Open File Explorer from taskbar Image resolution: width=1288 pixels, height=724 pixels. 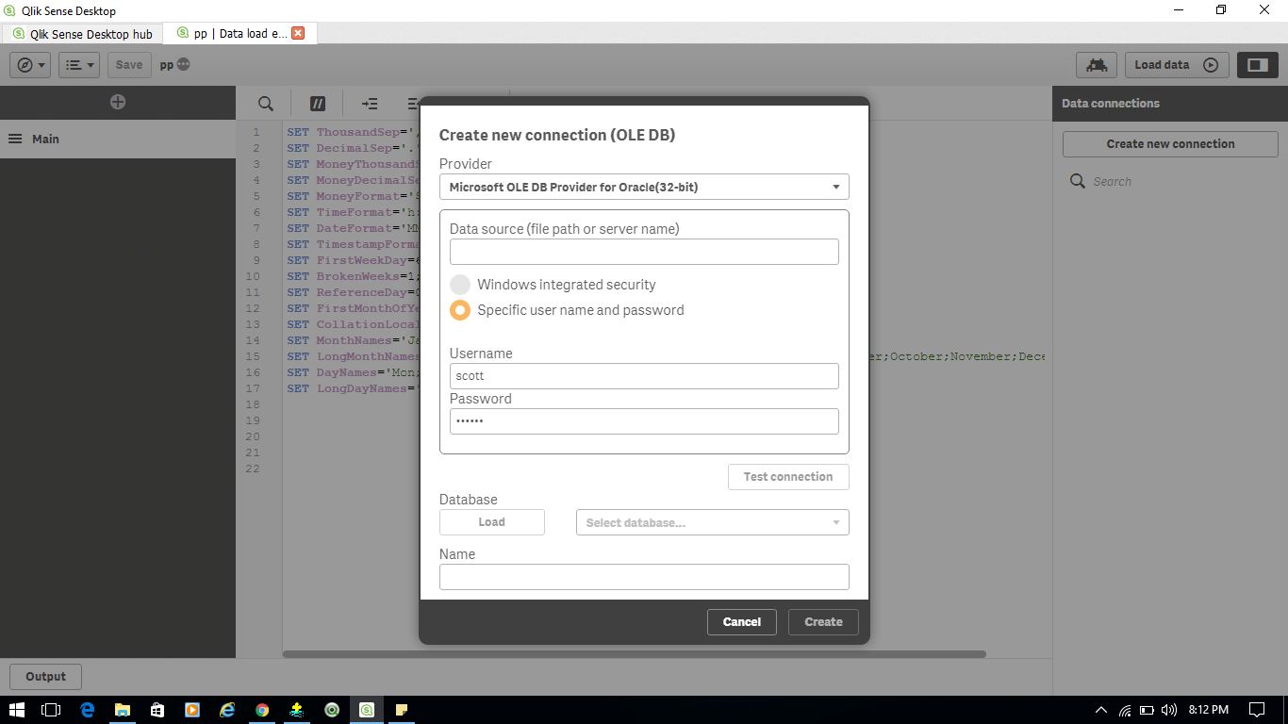coord(123,710)
